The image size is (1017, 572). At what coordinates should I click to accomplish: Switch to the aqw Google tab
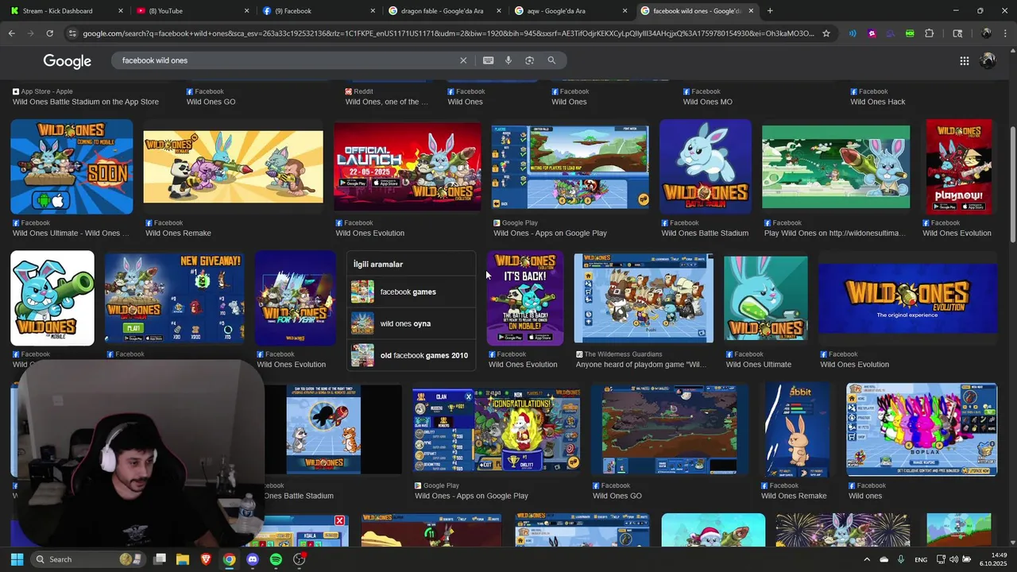click(x=570, y=11)
